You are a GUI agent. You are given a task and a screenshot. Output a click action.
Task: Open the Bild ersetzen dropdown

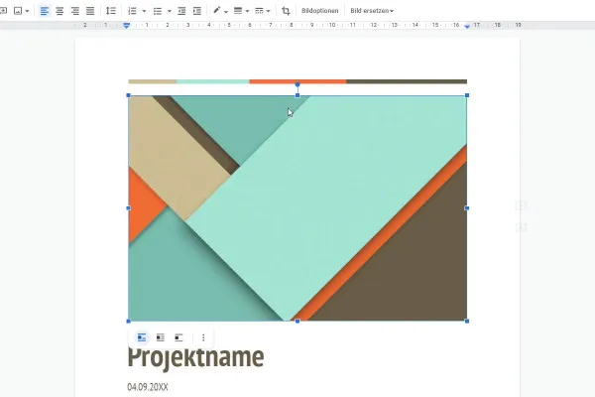pos(372,11)
